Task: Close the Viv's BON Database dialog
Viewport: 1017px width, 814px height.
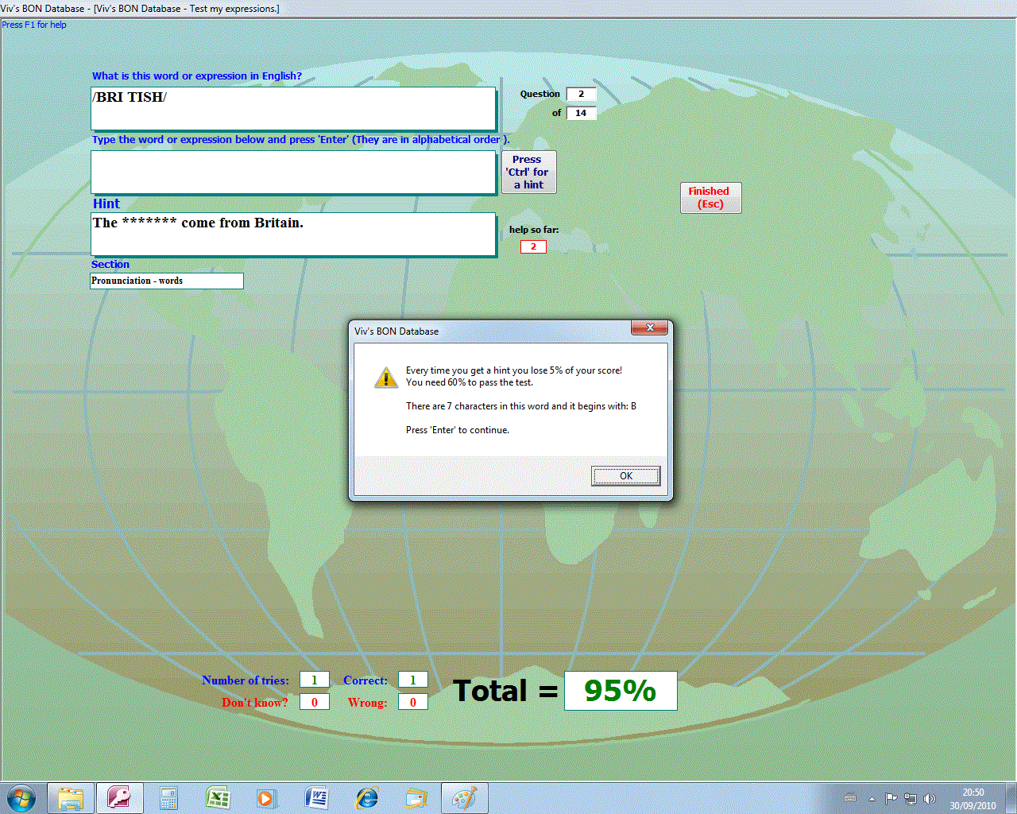Action: (x=651, y=328)
